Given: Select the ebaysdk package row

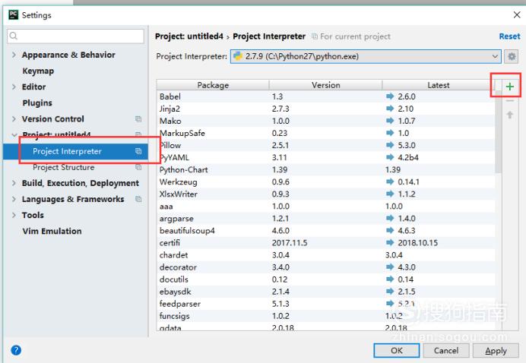Looking at the screenshot, I should pyautogui.click(x=326, y=292).
